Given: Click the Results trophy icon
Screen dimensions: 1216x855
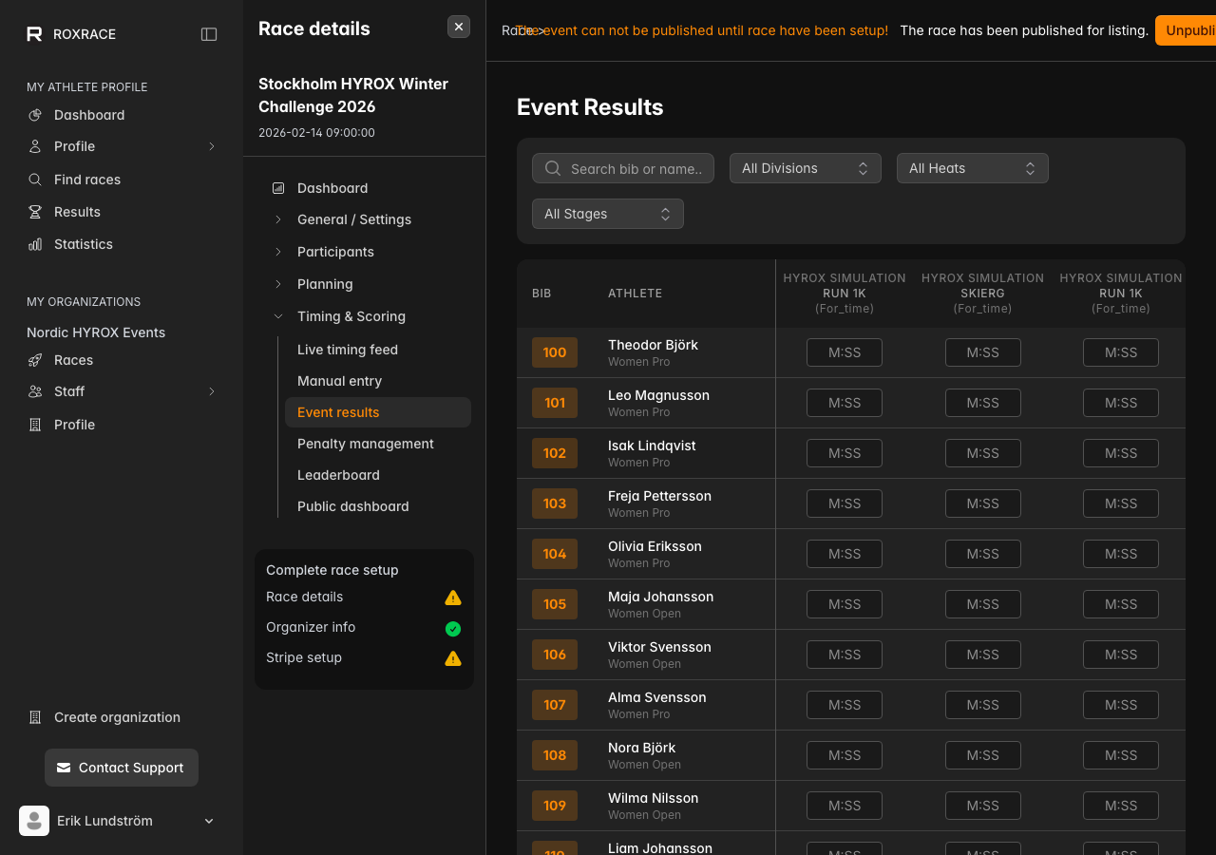Looking at the screenshot, I should click(35, 212).
